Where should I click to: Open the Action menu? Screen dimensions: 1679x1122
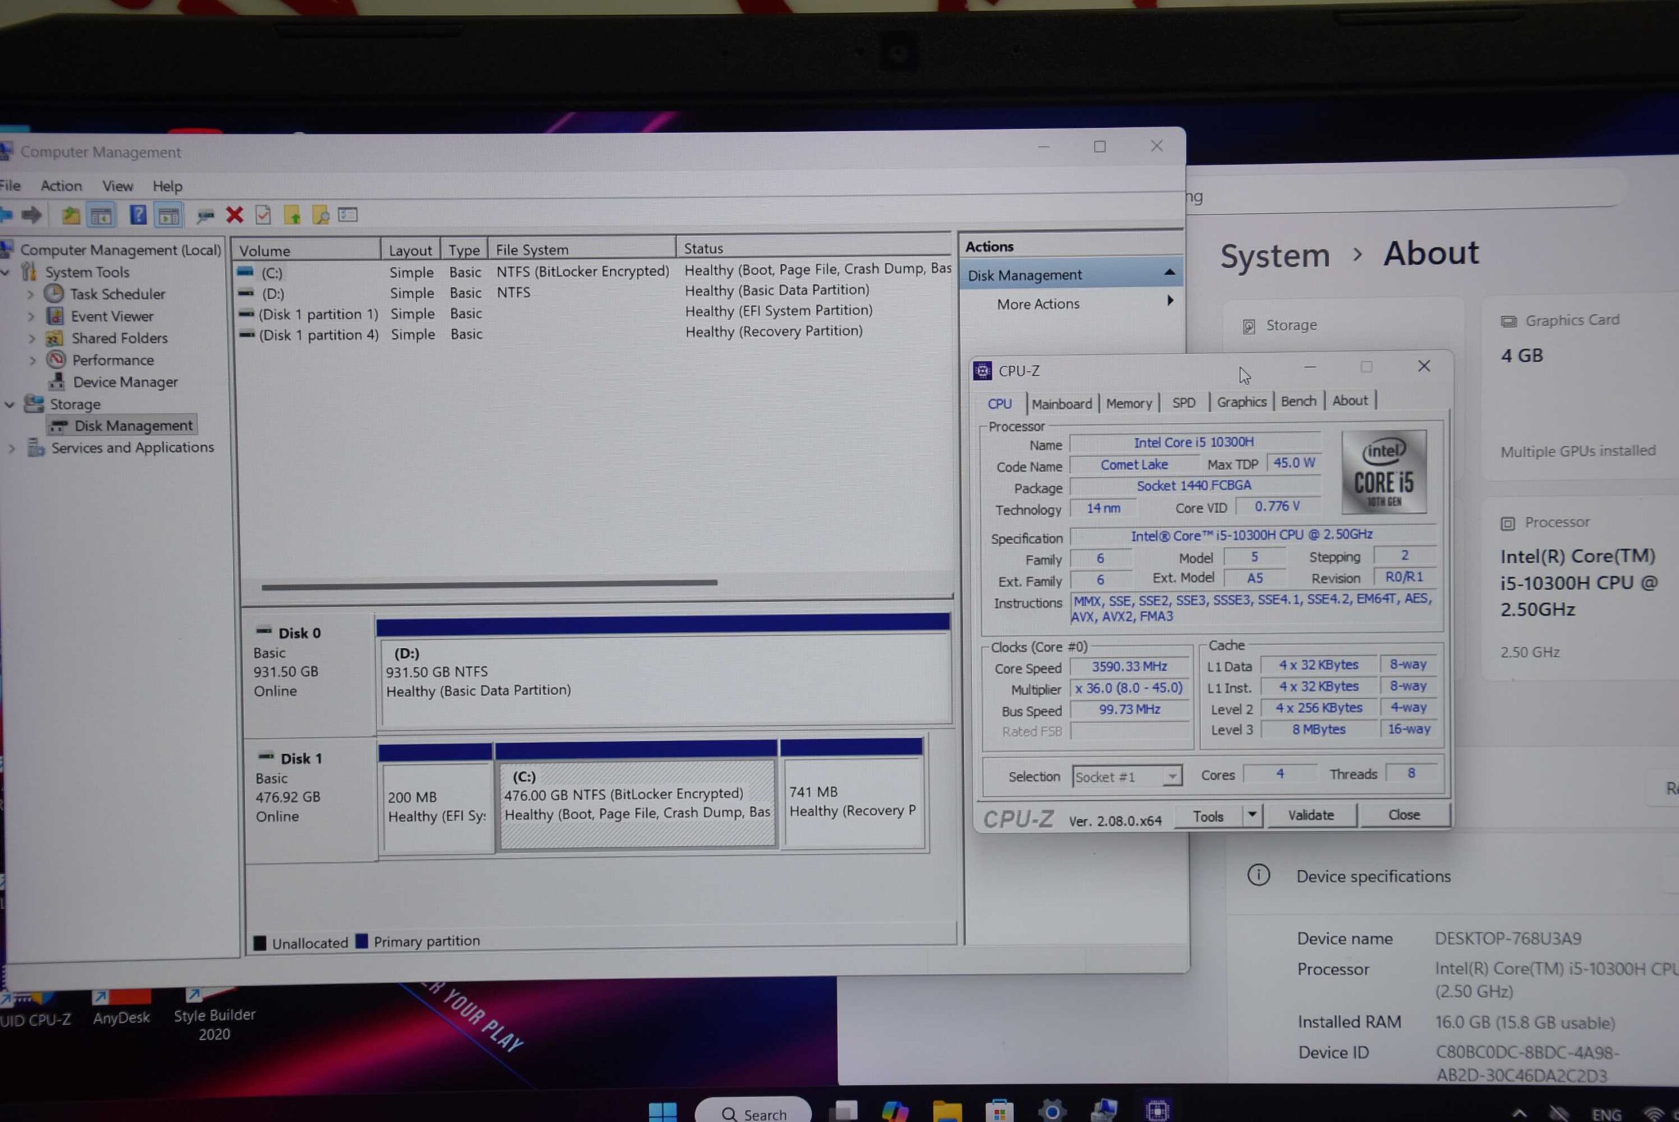[61, 186]
